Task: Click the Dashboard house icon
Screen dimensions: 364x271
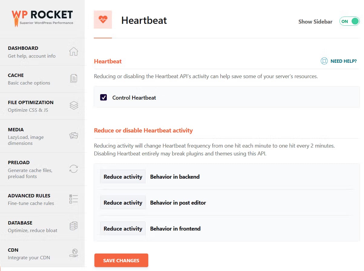Action: pyautogui.click(x=74, y=51)
